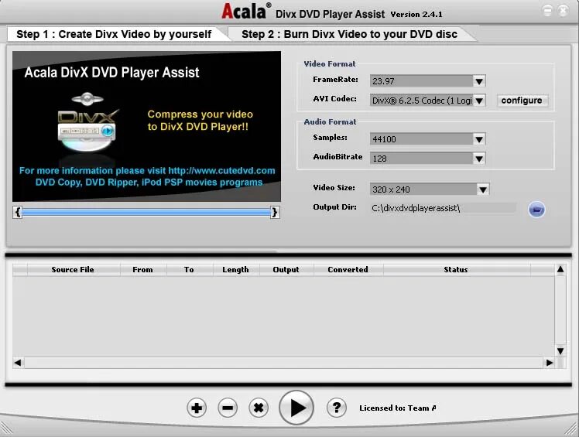Click the Output Dir path field

(443, 208)
